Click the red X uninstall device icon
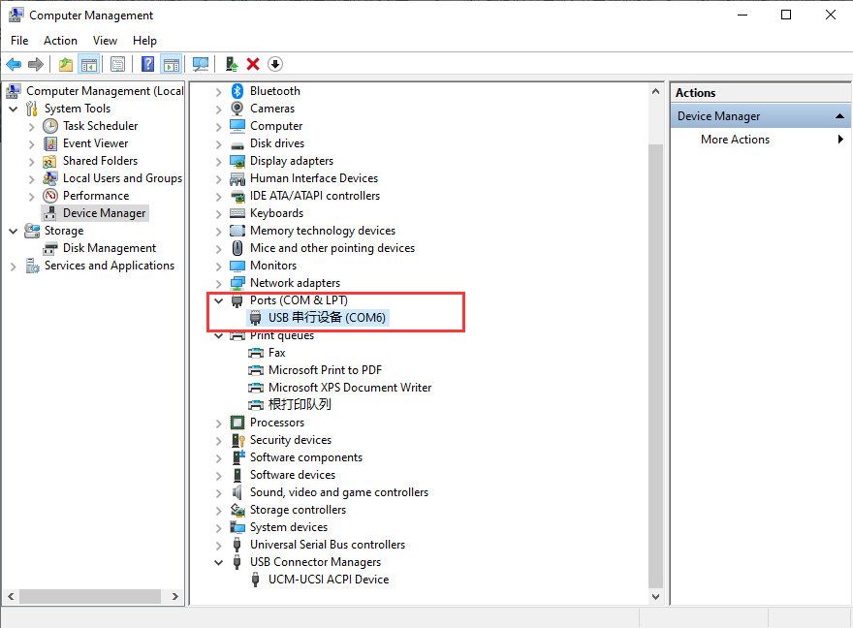The height and width of the screenshot is (628, 853). tap(253, 64)
